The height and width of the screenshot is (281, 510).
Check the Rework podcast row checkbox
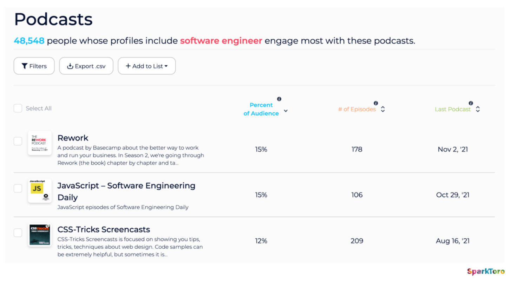(18, 141)
